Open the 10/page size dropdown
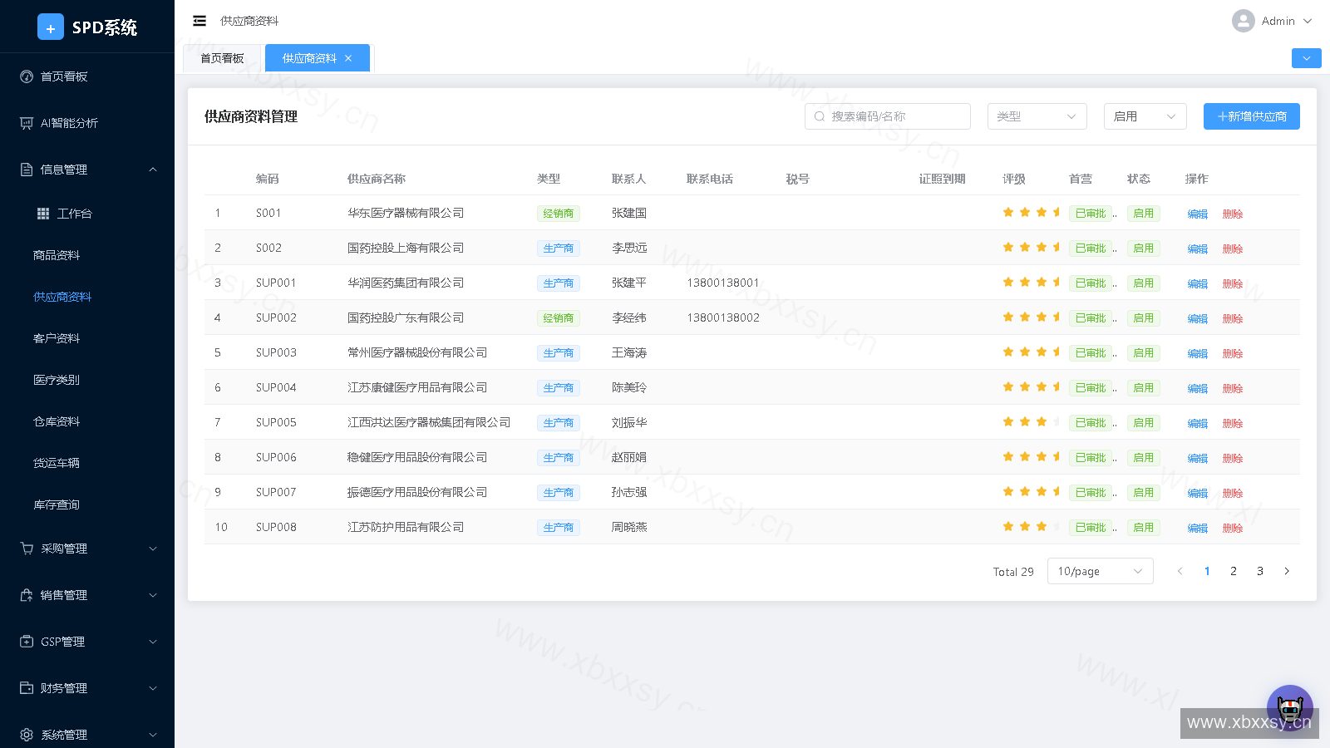Screen dimensions: 1330x748 [1100, 571]
